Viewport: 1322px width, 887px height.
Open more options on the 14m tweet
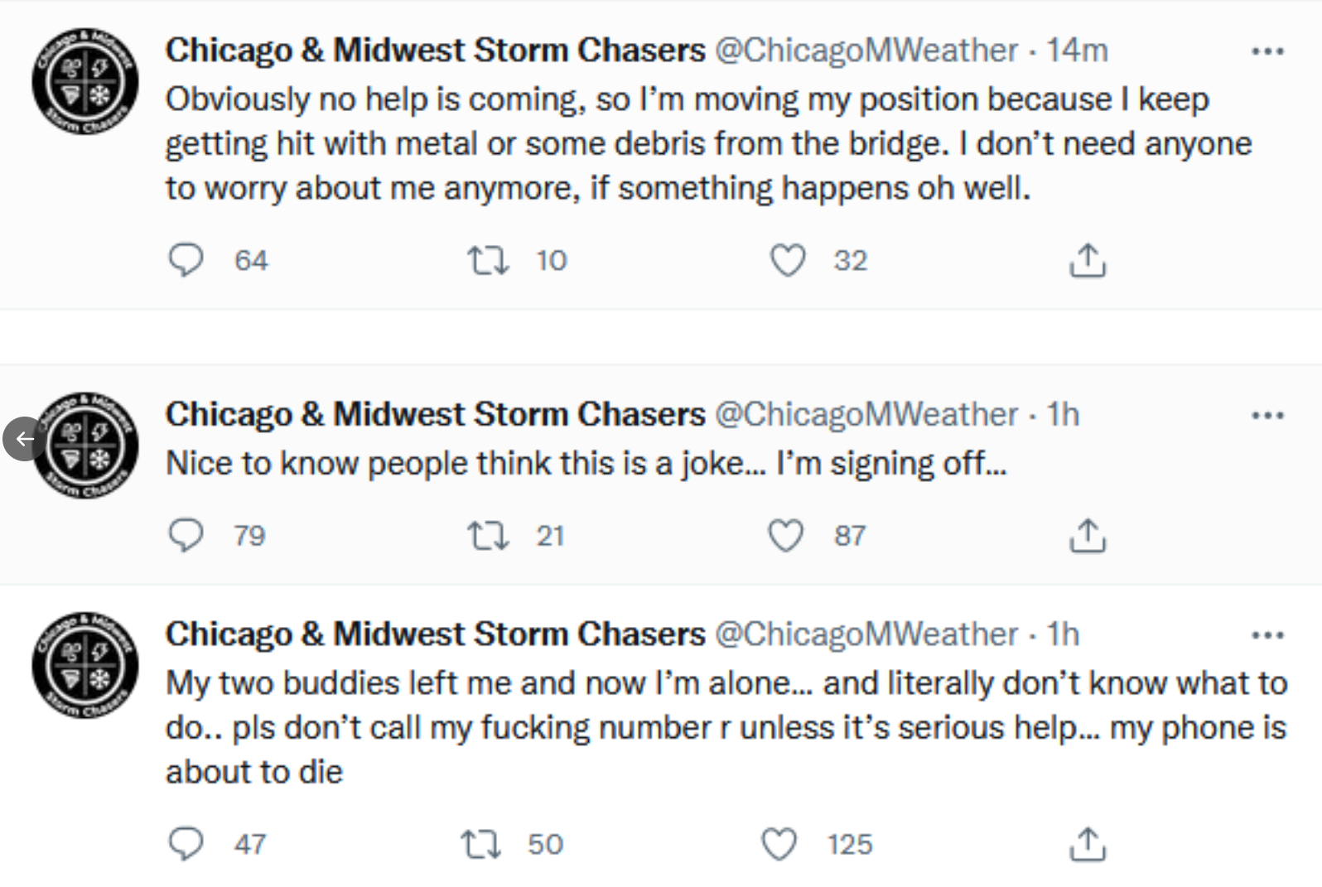click(1267, 51)
